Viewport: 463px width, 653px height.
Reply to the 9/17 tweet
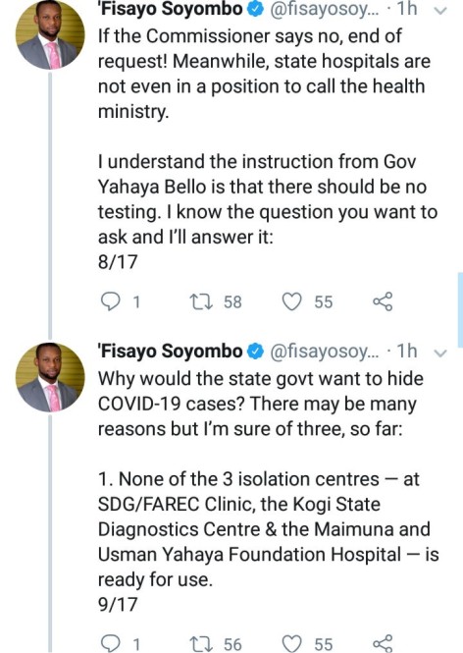(x=111, y=643)
